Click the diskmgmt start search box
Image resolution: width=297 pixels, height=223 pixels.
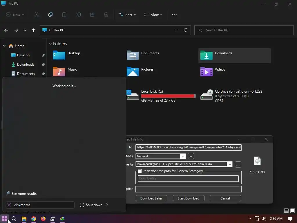click(x=40, y=205)
